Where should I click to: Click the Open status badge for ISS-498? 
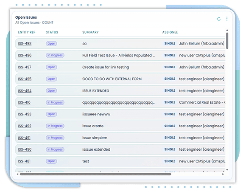tap(51, 44)
